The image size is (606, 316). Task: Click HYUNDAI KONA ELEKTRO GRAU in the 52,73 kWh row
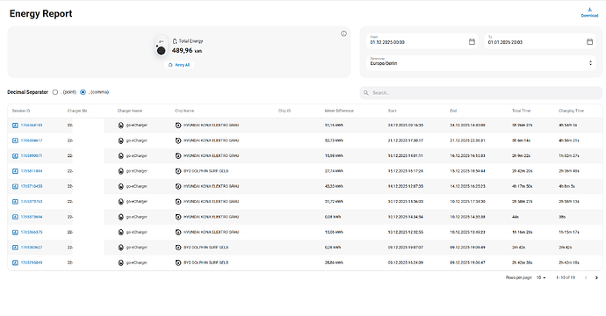click(x=211, y=140)
